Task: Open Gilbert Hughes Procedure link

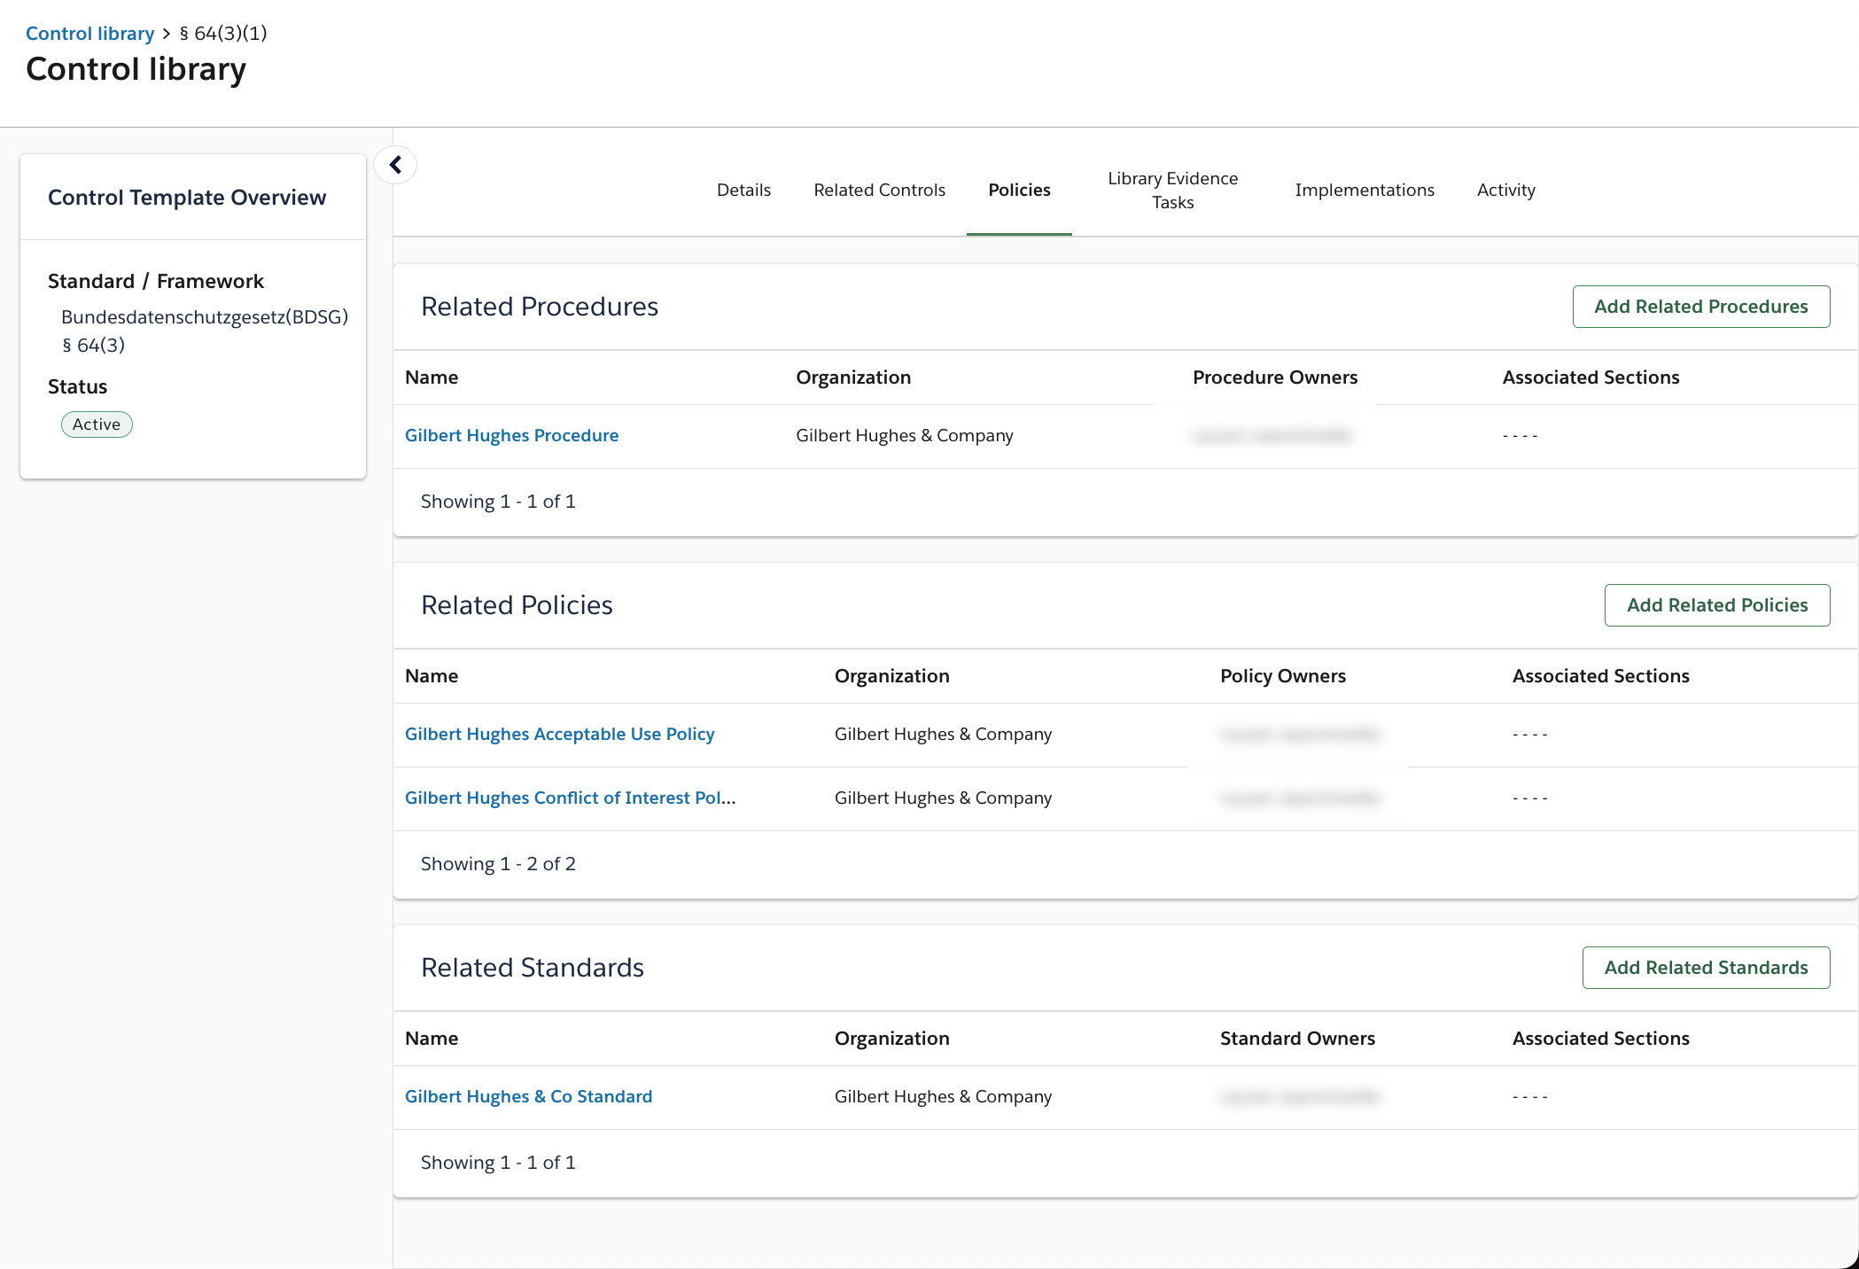Action: coord(511,435)
